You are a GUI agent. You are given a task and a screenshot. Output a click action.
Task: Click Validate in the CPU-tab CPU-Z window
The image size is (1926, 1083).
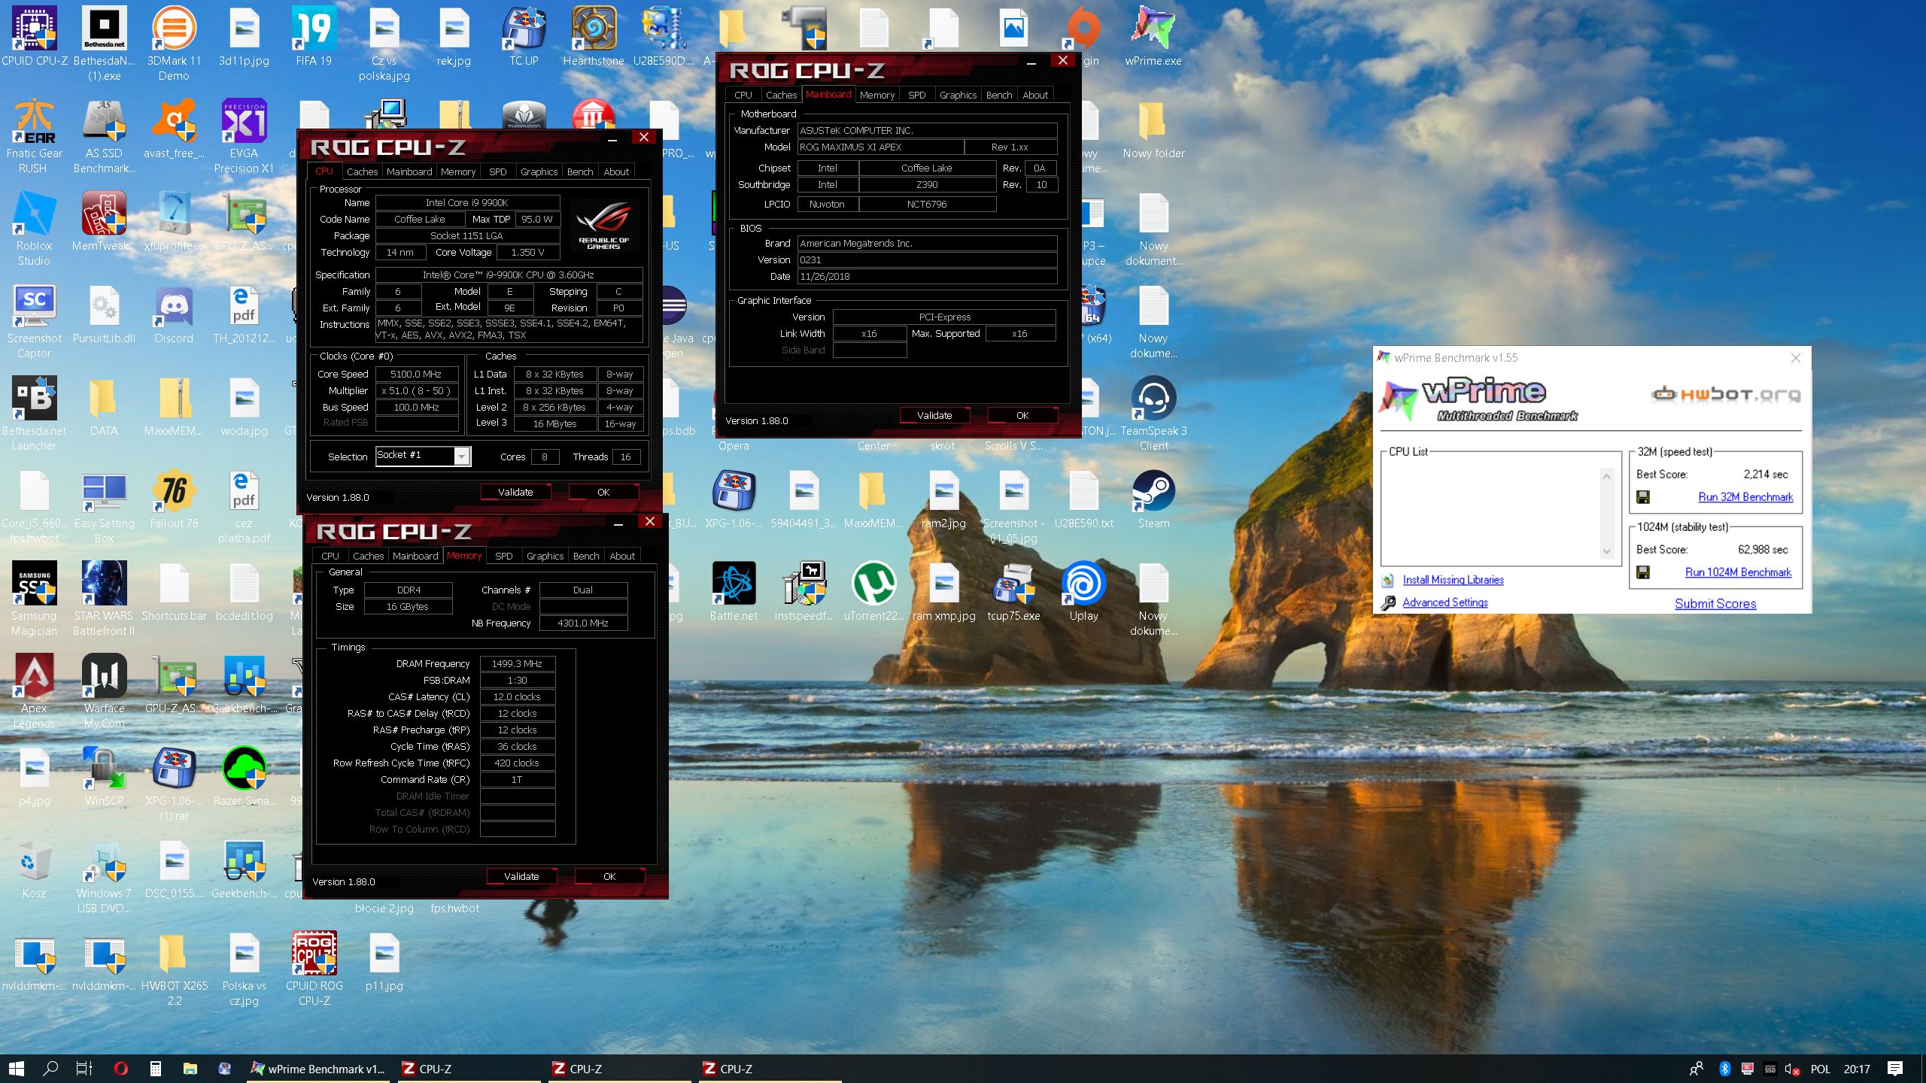click(515, 492)
